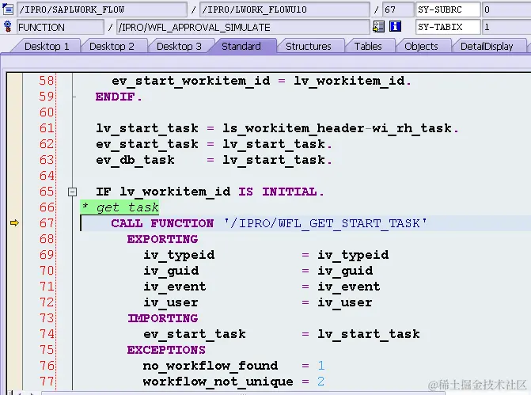The width and height of the screenshot is (531, 395).
Task: Click the yellow current-line arrow at line 67
Action: 14,223
